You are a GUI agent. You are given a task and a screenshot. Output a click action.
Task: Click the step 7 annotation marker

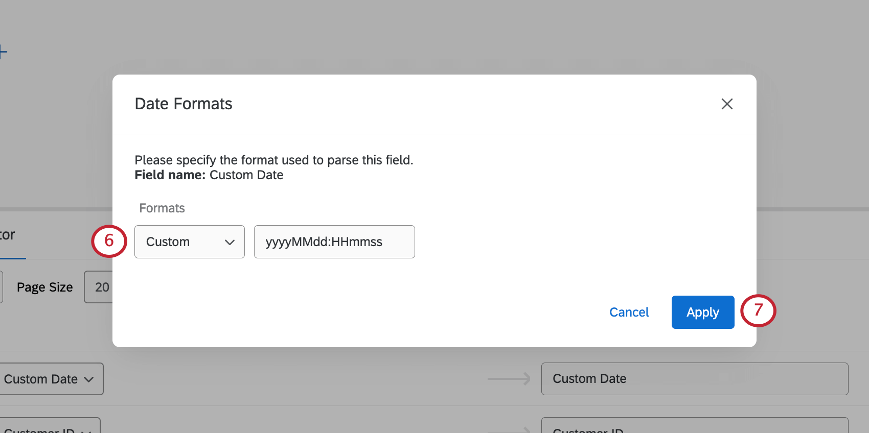click(x=758, y=310)
